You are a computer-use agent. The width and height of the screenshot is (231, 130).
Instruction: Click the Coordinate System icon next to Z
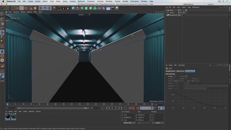point(54,8)
